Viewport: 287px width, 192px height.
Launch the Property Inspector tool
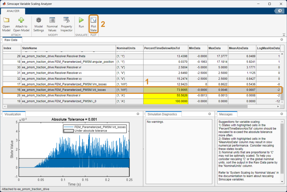[x=66, y=25]
